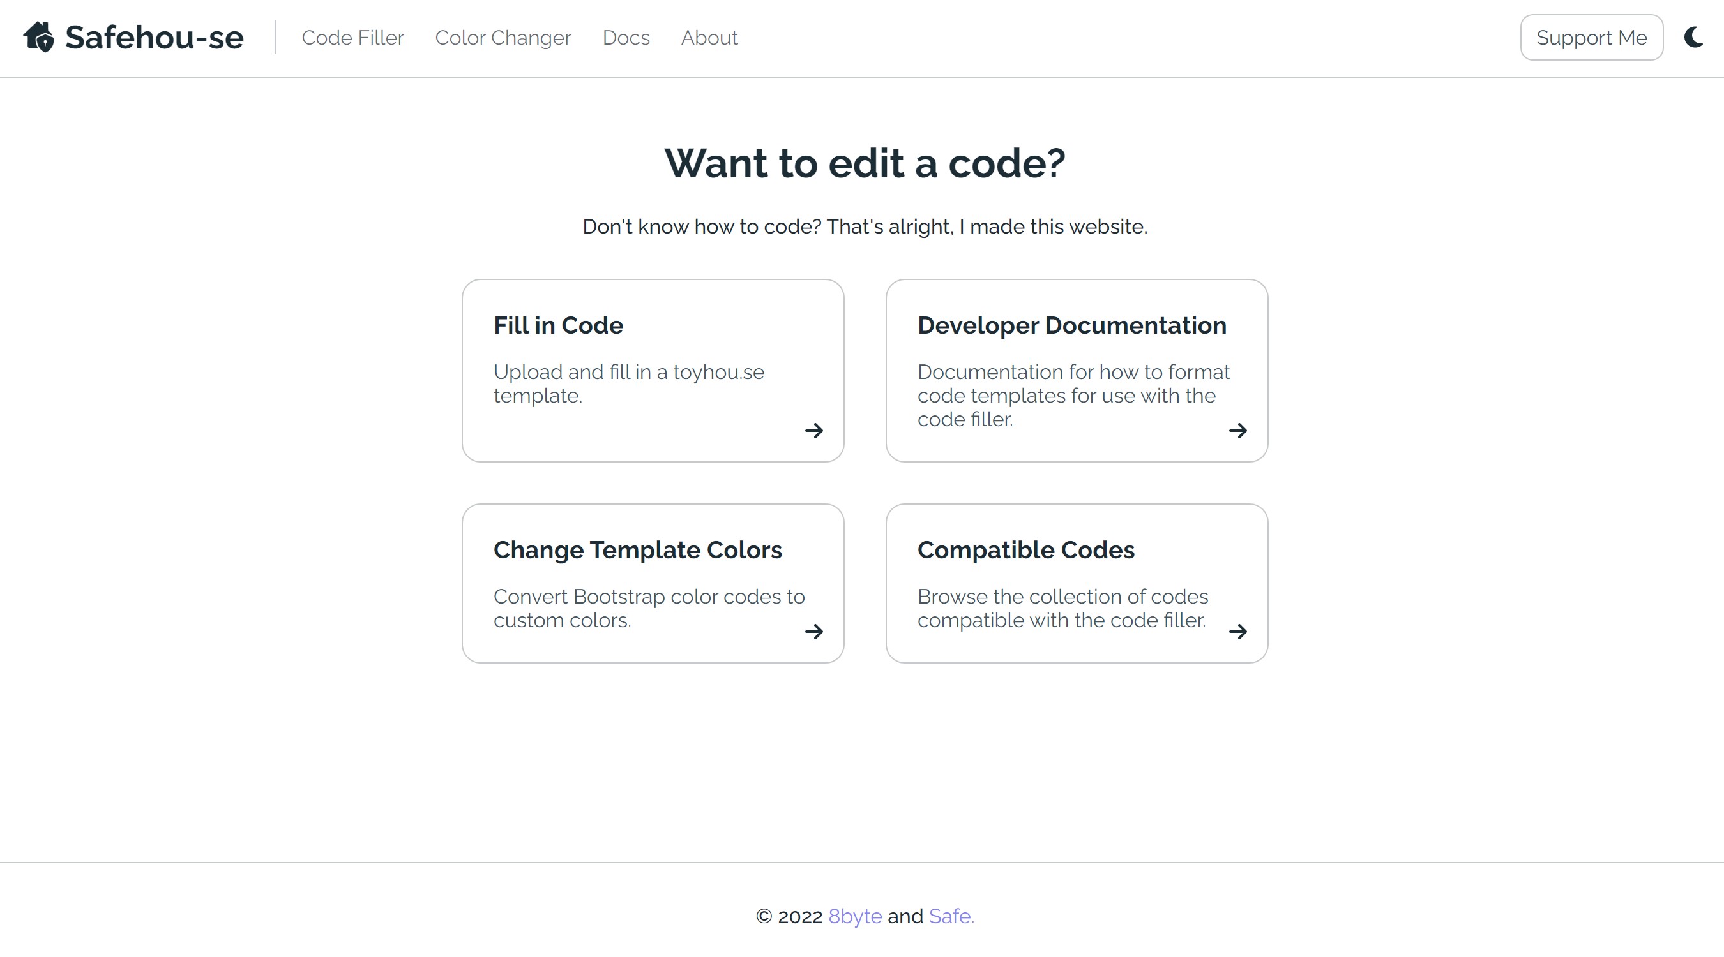Screen dimensions: 1724x957
Task: Click the 'Upload and fill in a toyhou.se template.' text
Action: pyautogui.click(x=629, y=384)
